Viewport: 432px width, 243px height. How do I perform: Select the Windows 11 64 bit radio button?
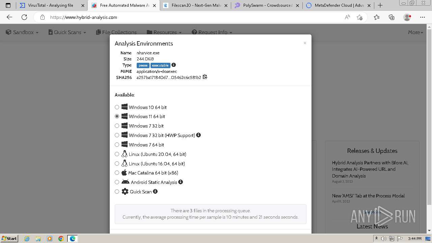tap(117, 116)
